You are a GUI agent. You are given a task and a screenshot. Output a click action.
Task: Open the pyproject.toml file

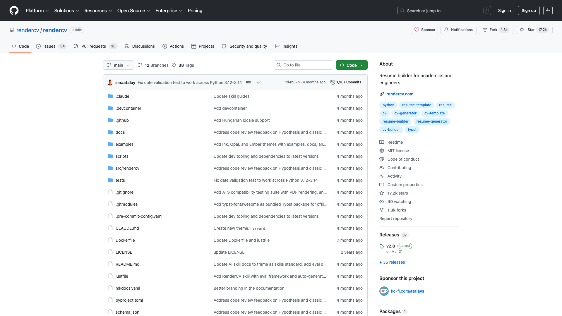click(x=129, y=300)
